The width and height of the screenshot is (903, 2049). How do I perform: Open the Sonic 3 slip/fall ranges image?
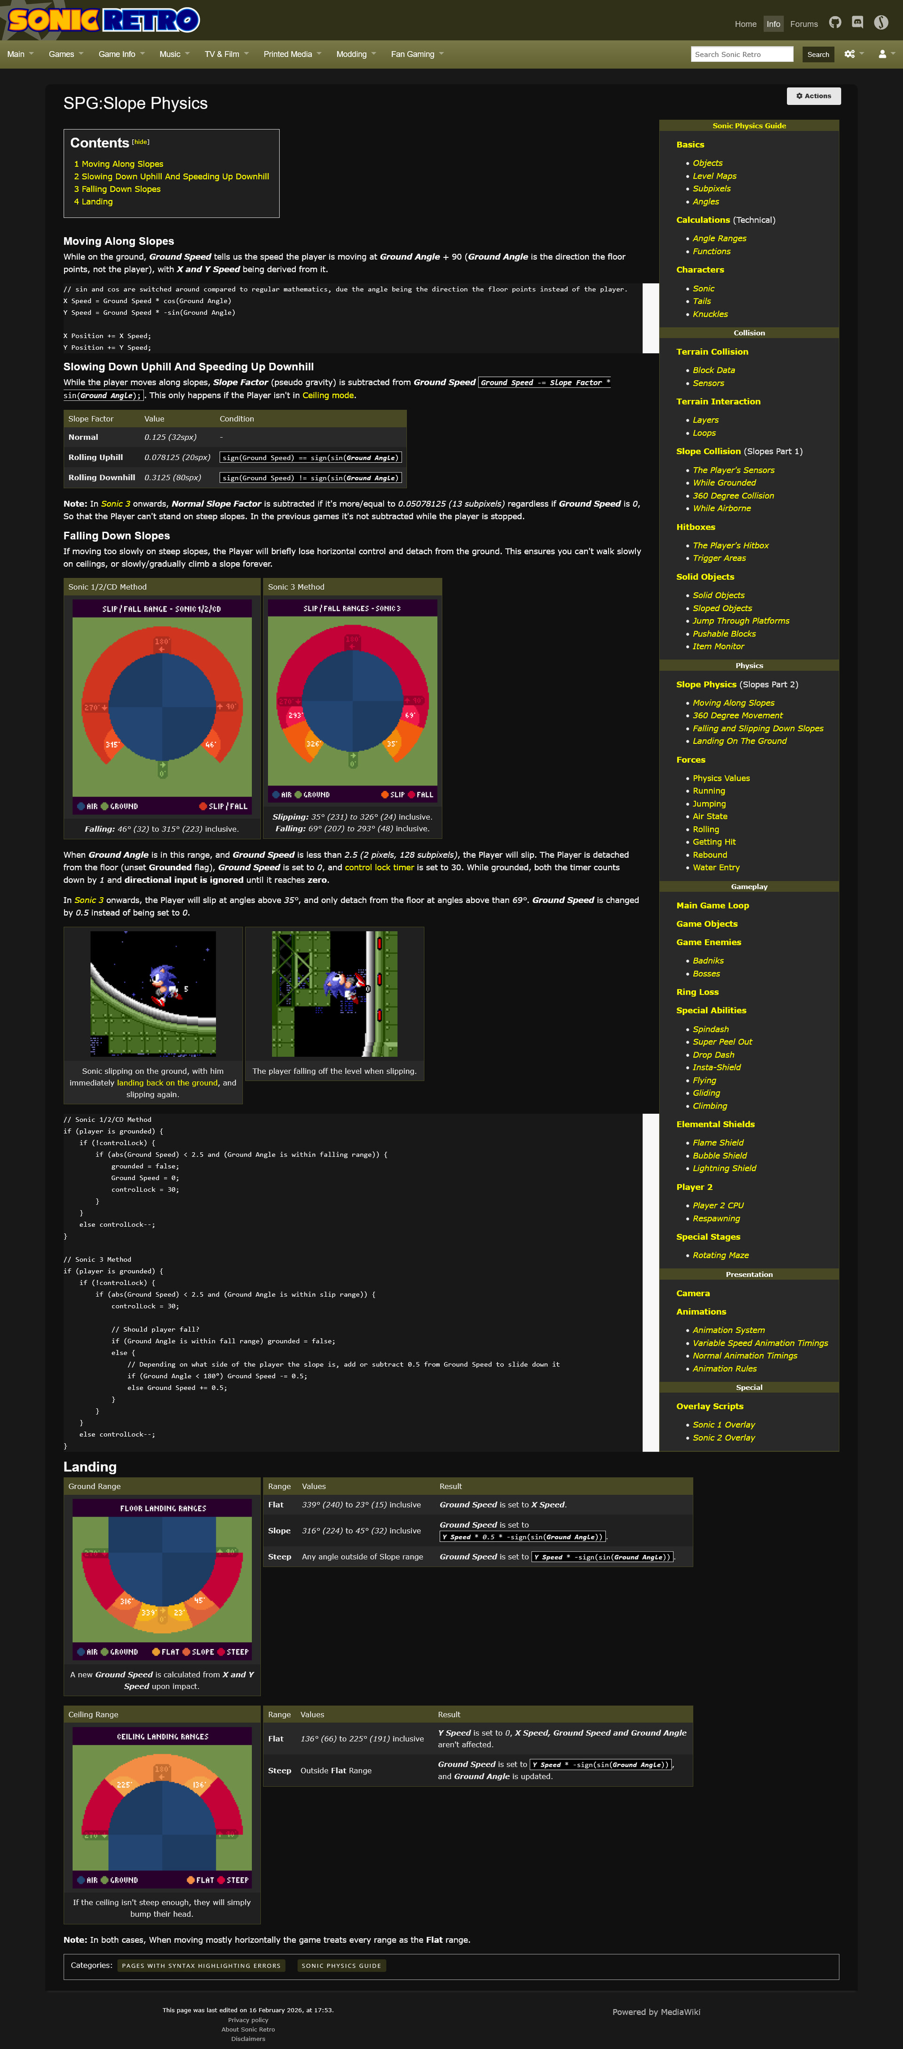[352, 701]
